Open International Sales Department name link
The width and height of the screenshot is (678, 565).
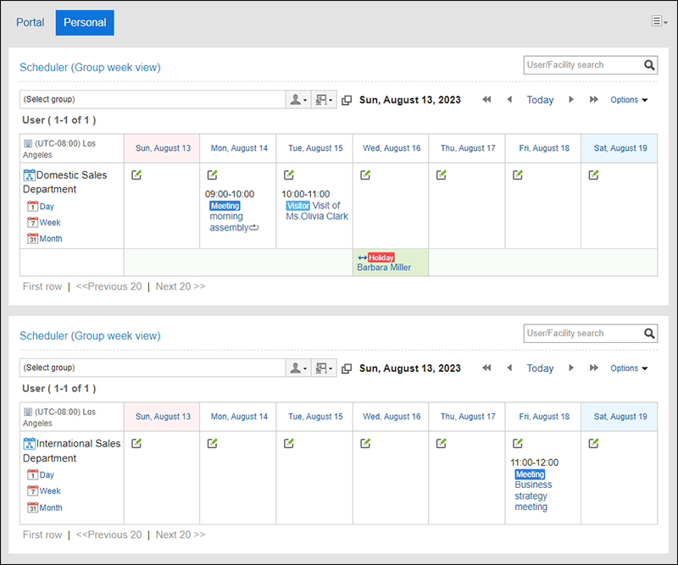(72, 451)
